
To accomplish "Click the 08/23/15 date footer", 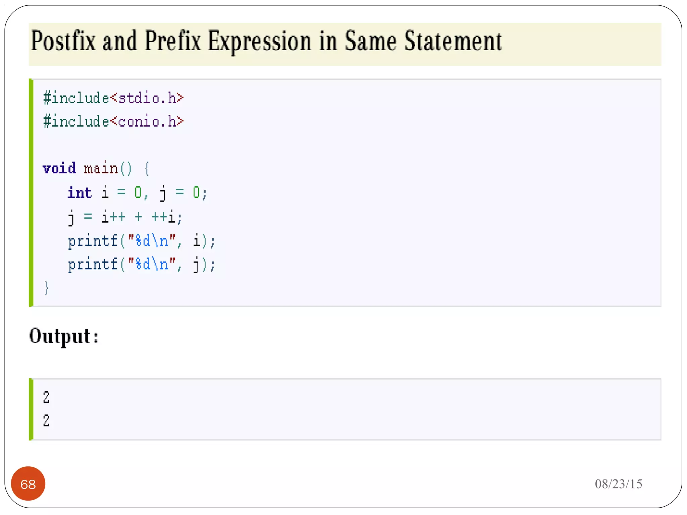I will coord(618,484).
